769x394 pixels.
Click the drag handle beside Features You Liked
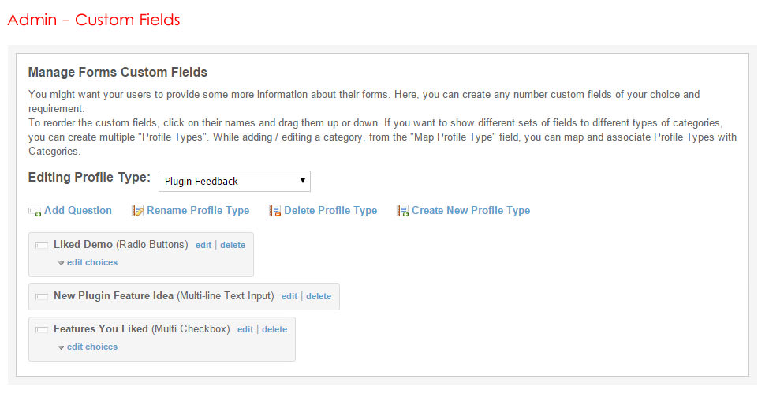point(42,330)
